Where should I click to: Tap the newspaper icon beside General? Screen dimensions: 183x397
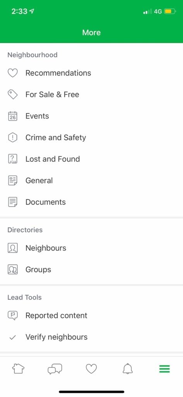coord(13,181)
